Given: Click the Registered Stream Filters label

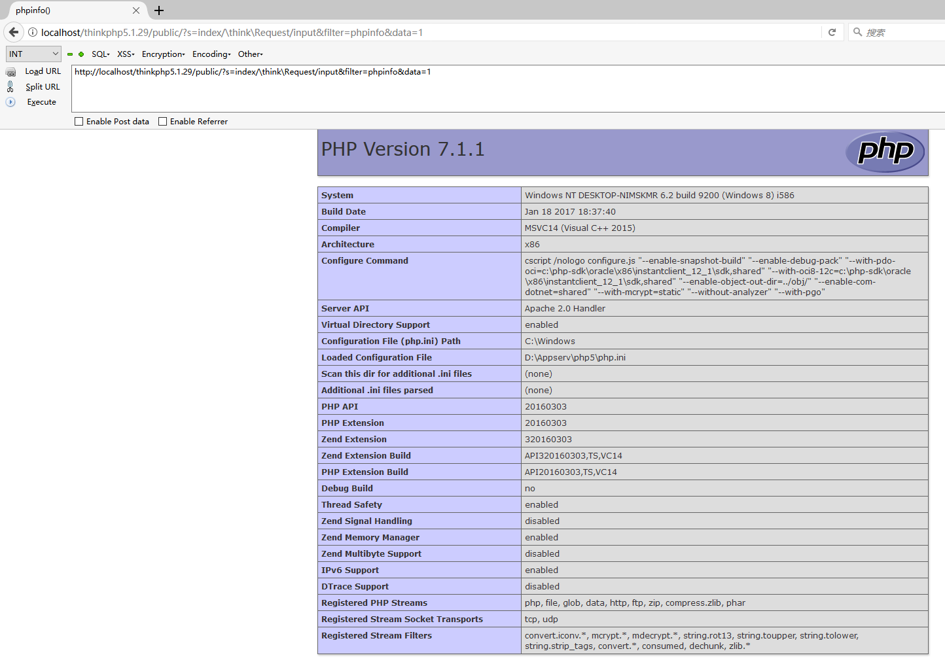Looking at the screenshot, I should click(x=376, y=635).
